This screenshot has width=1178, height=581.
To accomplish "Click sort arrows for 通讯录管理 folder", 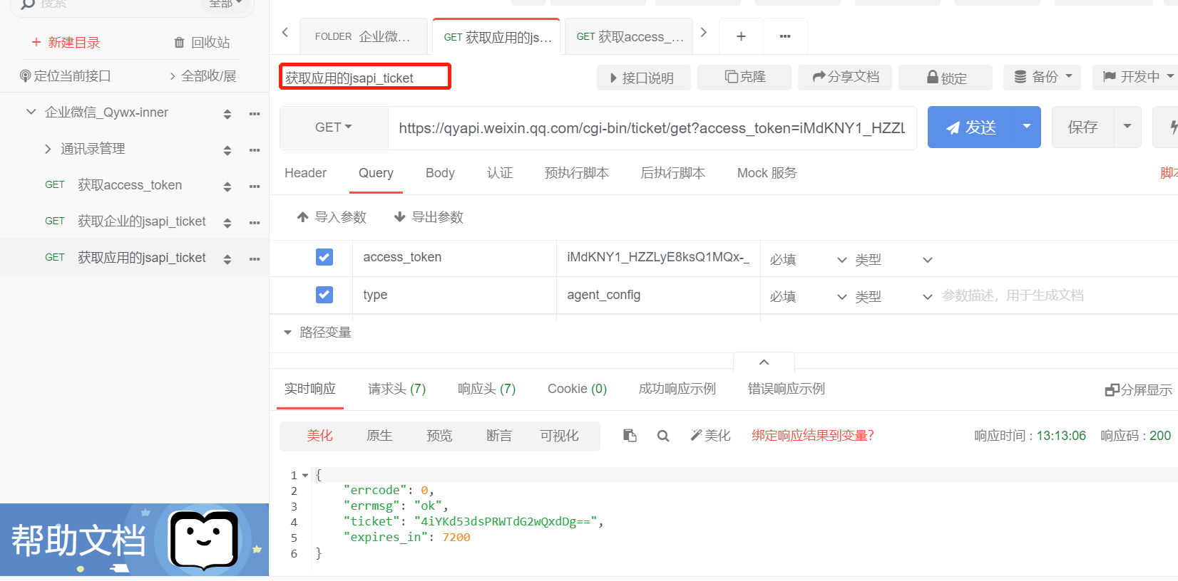I will [x=227, y=150].
